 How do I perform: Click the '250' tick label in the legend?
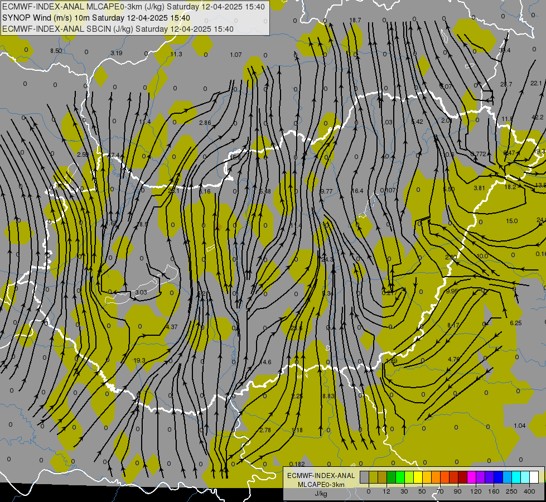click(x=511, y=492)
